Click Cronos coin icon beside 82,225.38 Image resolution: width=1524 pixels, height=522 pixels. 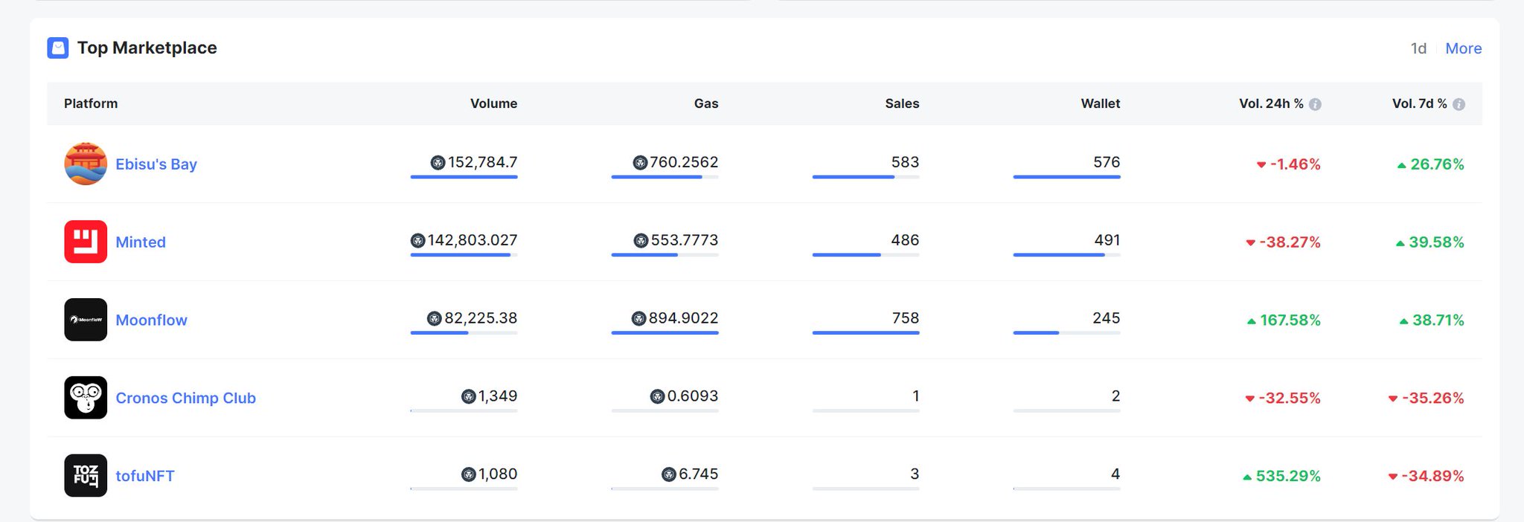coord(435,318)
